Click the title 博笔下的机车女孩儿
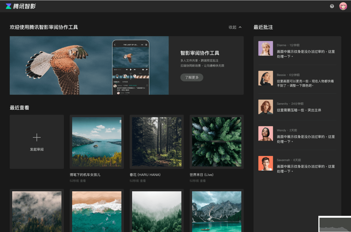 click(85, 175)
